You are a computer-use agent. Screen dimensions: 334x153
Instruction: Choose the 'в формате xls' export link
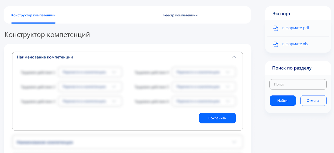pos(295,44)
